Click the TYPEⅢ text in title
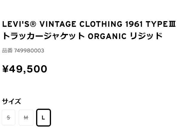Screen dimensions: 179x134 coord(160,24)
